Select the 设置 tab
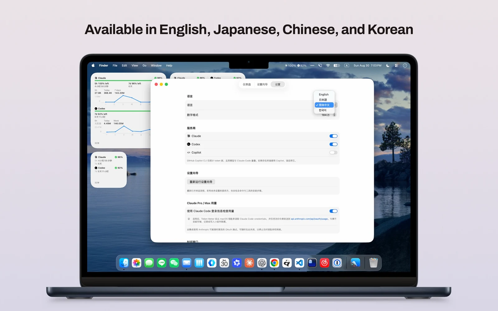The image size is (498, 311). pos(278,84)
